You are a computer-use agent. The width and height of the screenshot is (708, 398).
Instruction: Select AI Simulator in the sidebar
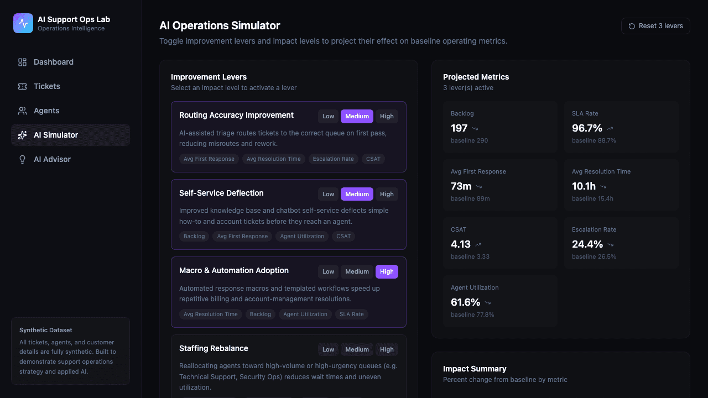pos(71,135)
